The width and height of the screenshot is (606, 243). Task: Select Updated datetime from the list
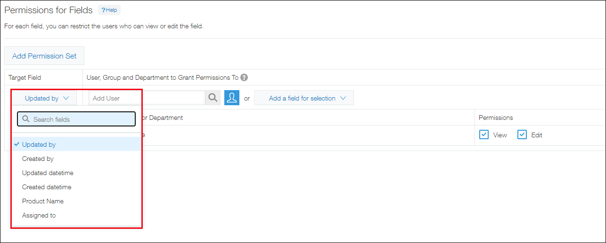coord(48,173)
